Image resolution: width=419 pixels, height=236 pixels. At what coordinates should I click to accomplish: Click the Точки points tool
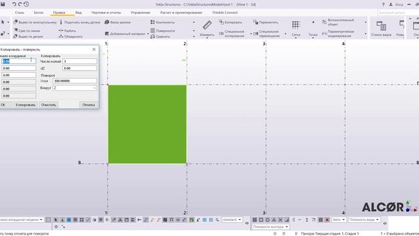[x=313, y=28]
